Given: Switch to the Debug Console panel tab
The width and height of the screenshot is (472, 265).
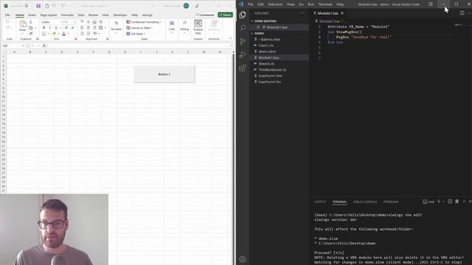Looking at the screenshot, I should point(365,202).
